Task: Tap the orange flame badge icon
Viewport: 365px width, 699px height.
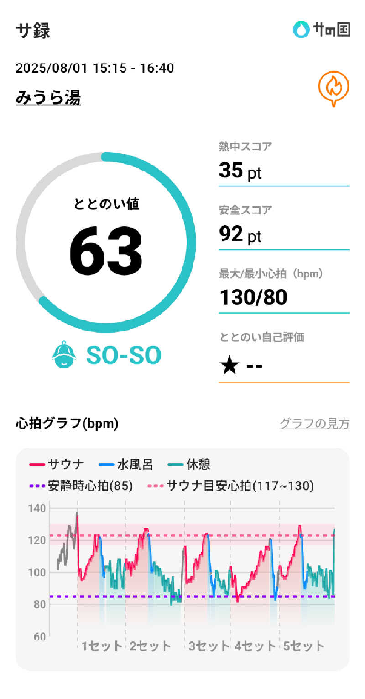Action: click(x=334, y=88)
